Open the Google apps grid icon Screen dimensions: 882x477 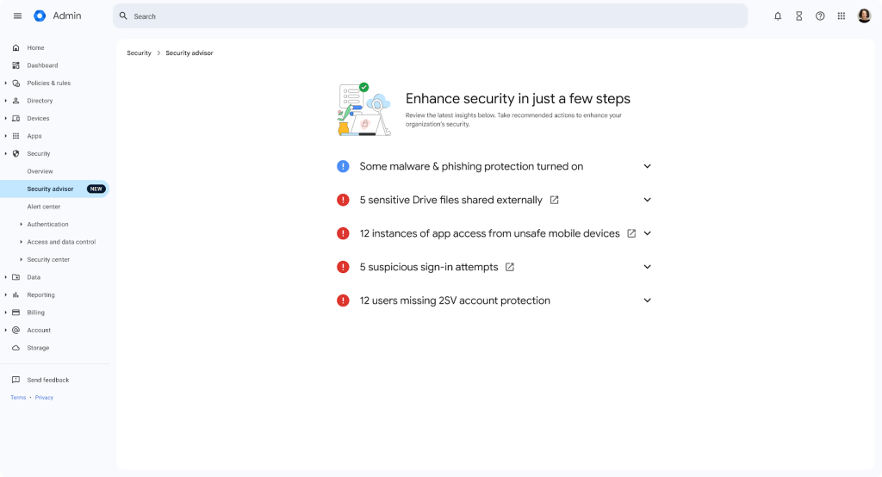click(x=842, y=15)
